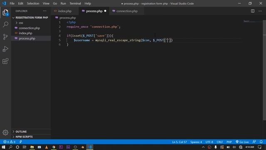This screenshot has height=150, width=266.
Task: Open Windows Start menu
Action: click(x=3, y=147)
